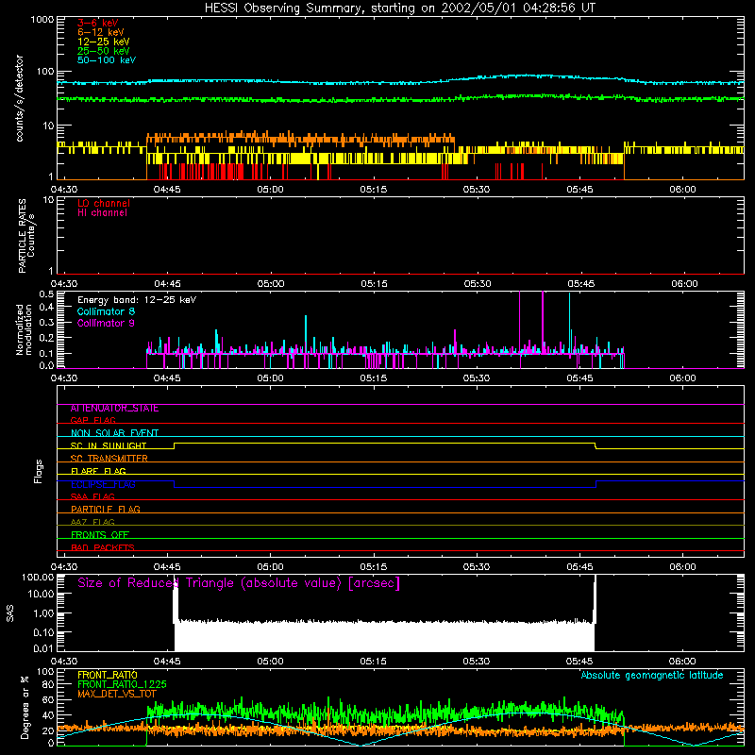Screen dimensions: 755x755
Task: Click the 05:30 tick under the Flags plot
Action: [x=477, y=567]
